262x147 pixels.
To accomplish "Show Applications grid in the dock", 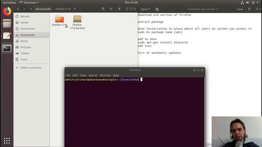I will pyautogui.click(x=7, y=141).
